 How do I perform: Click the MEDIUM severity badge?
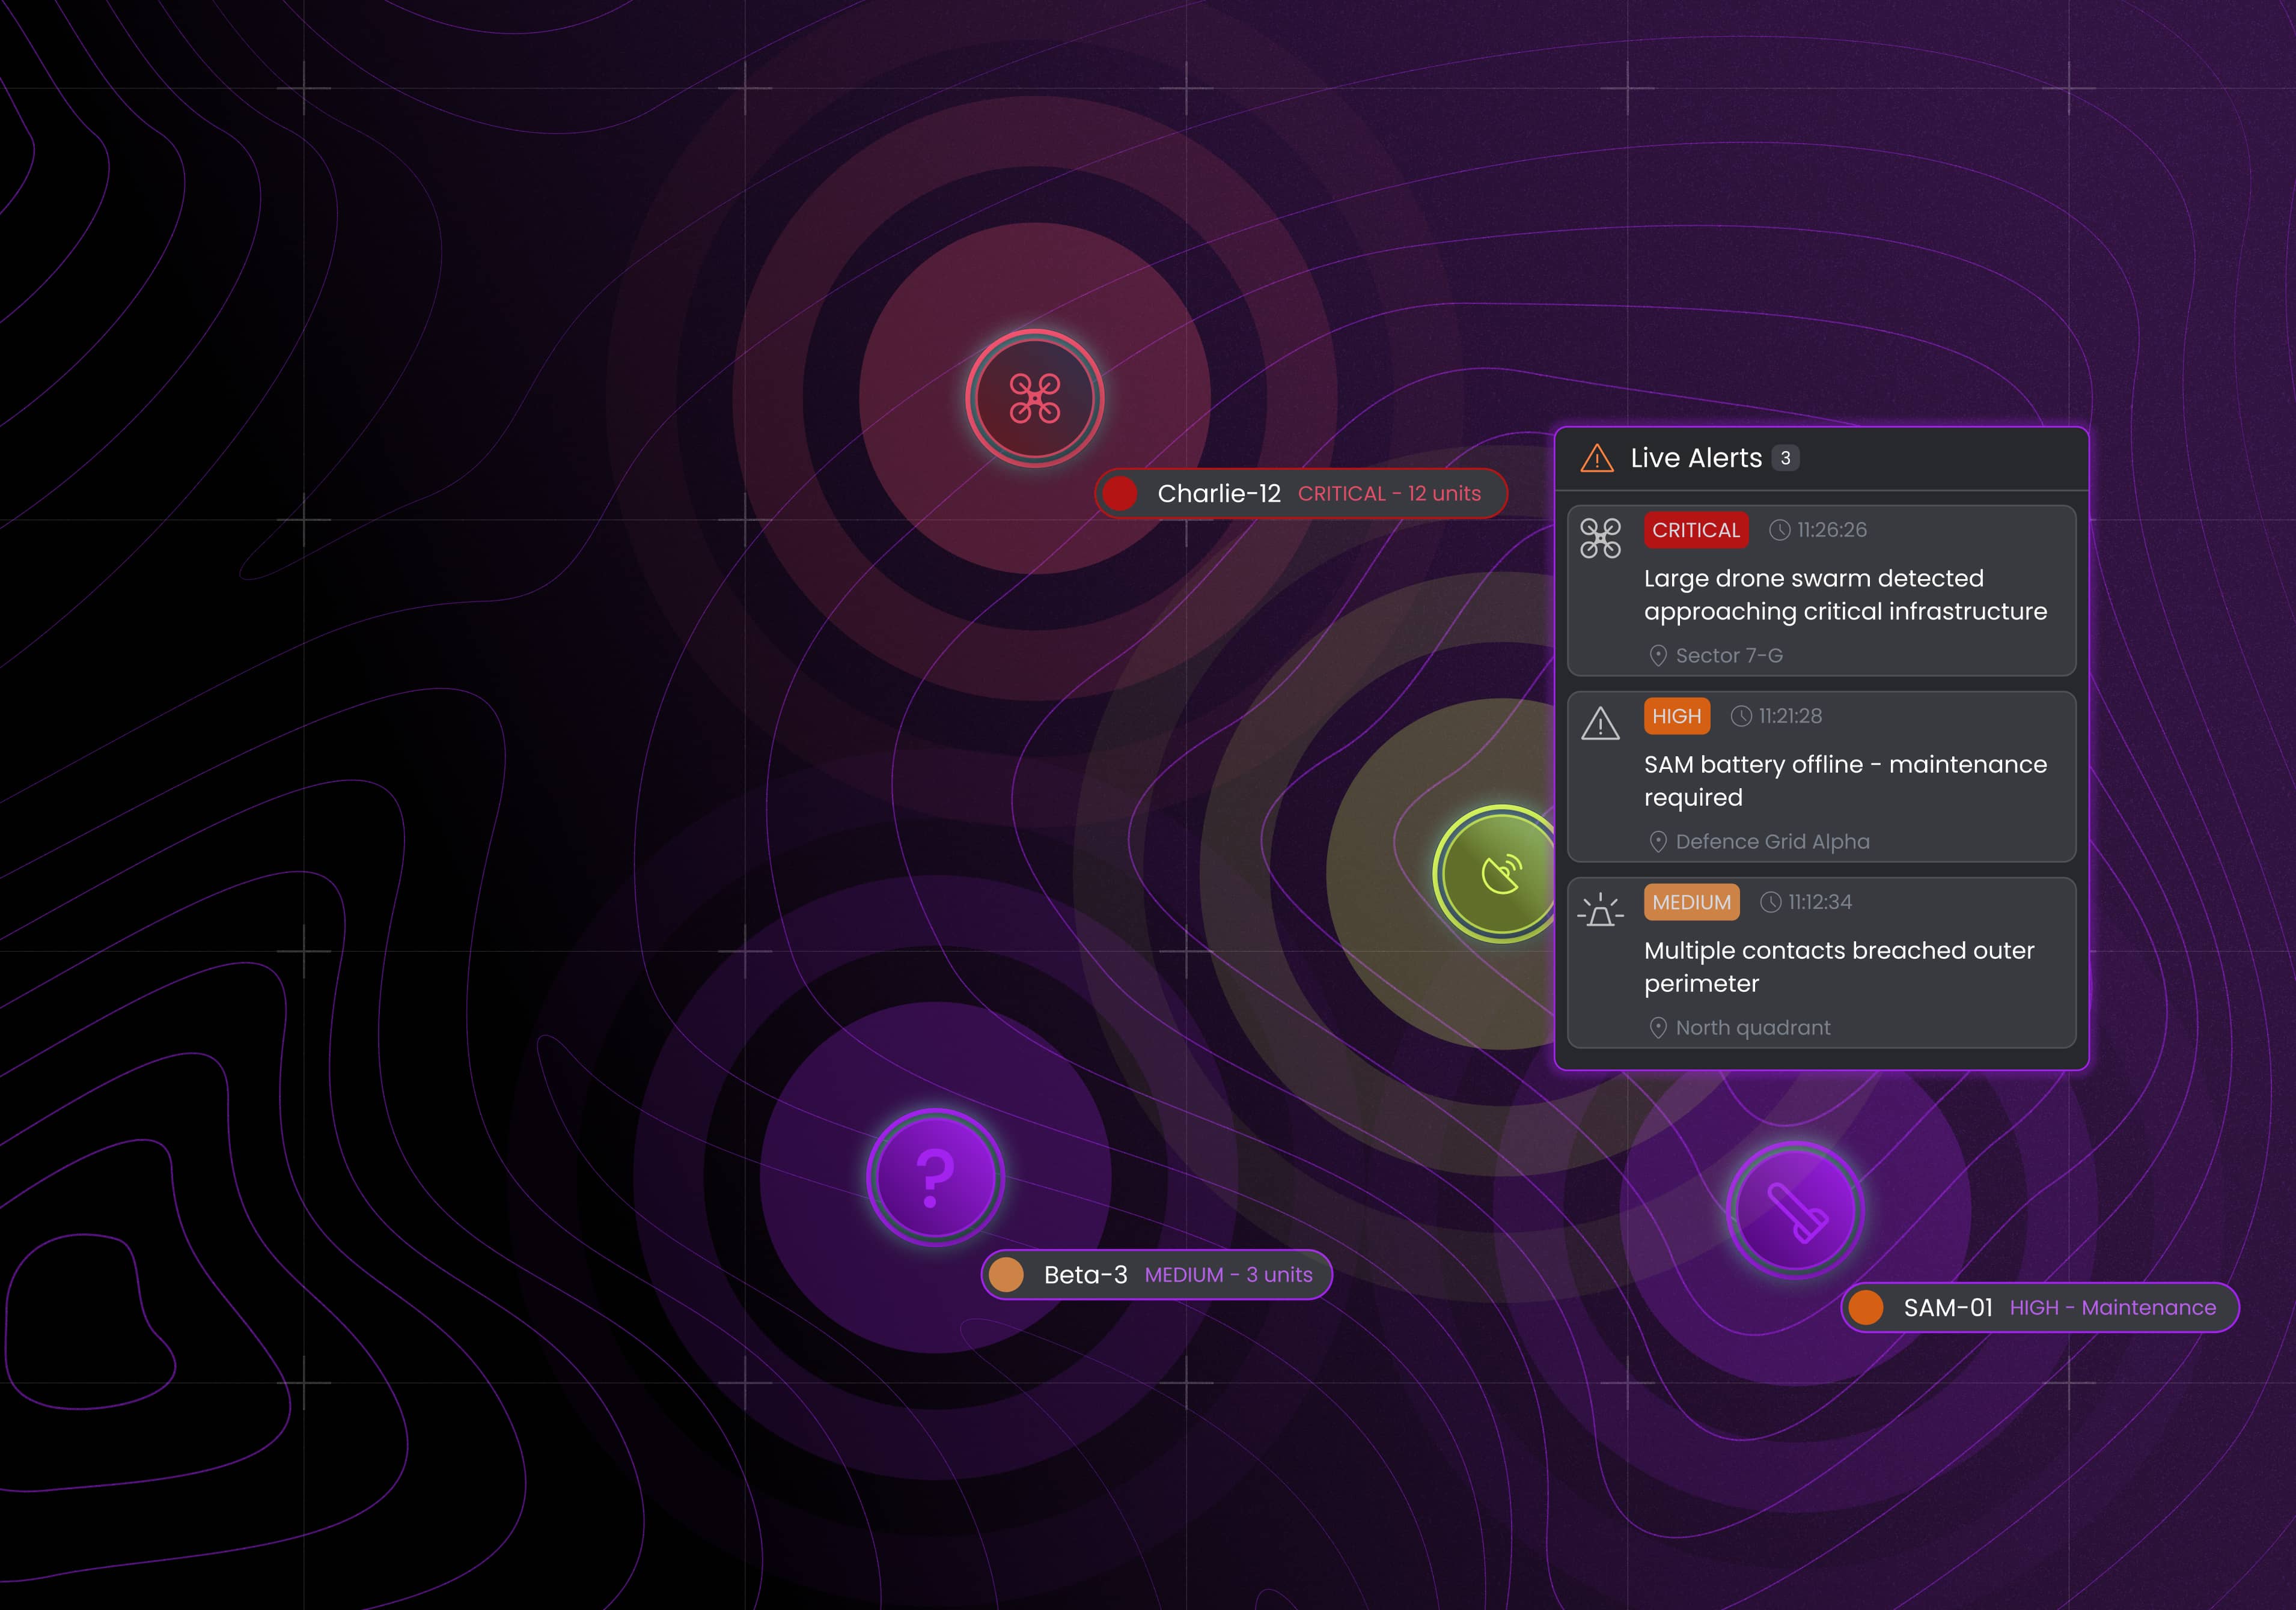coord(1691,902)
